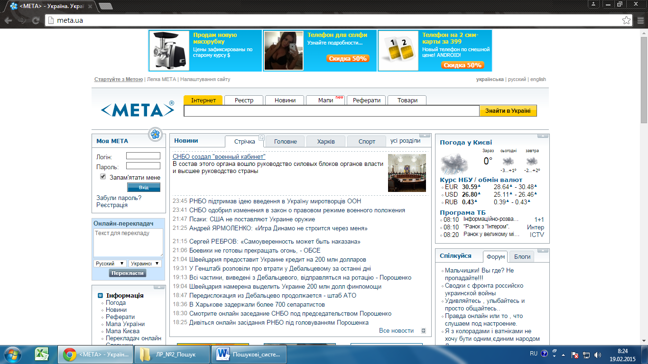Switch site language to русский
The width and height of the screenshot is (648, 364).
[517, 79]
